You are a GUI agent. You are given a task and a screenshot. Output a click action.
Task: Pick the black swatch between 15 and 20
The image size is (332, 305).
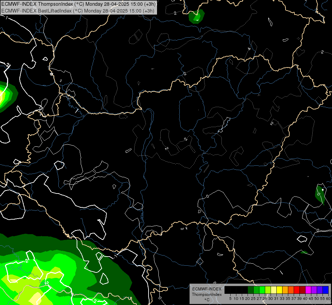(x=245, y=290)
